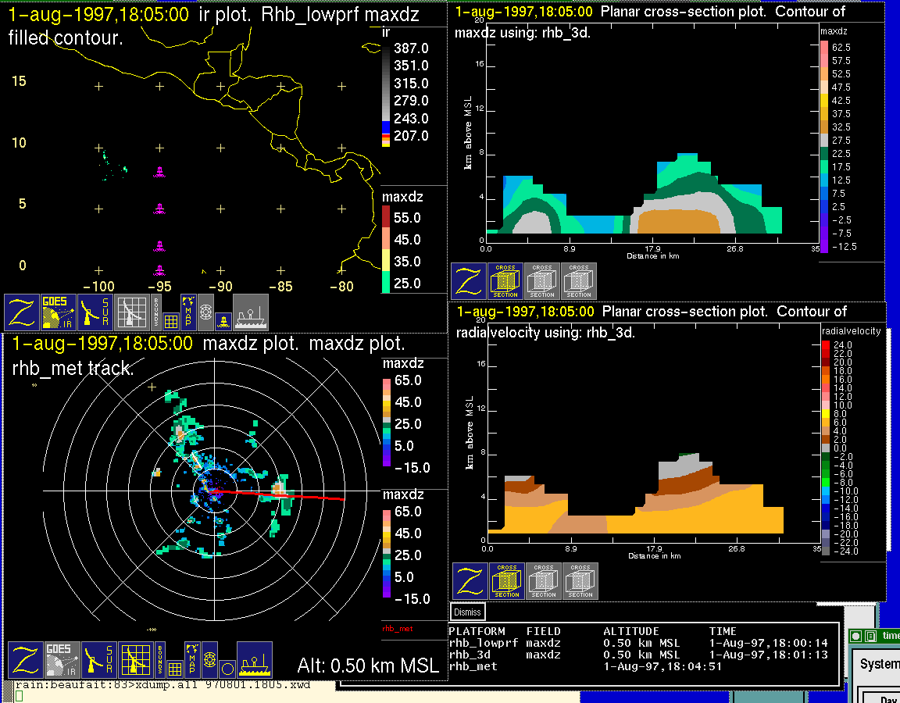Click the buoy icon in ir plot toolbar

(x=222, y=320)
